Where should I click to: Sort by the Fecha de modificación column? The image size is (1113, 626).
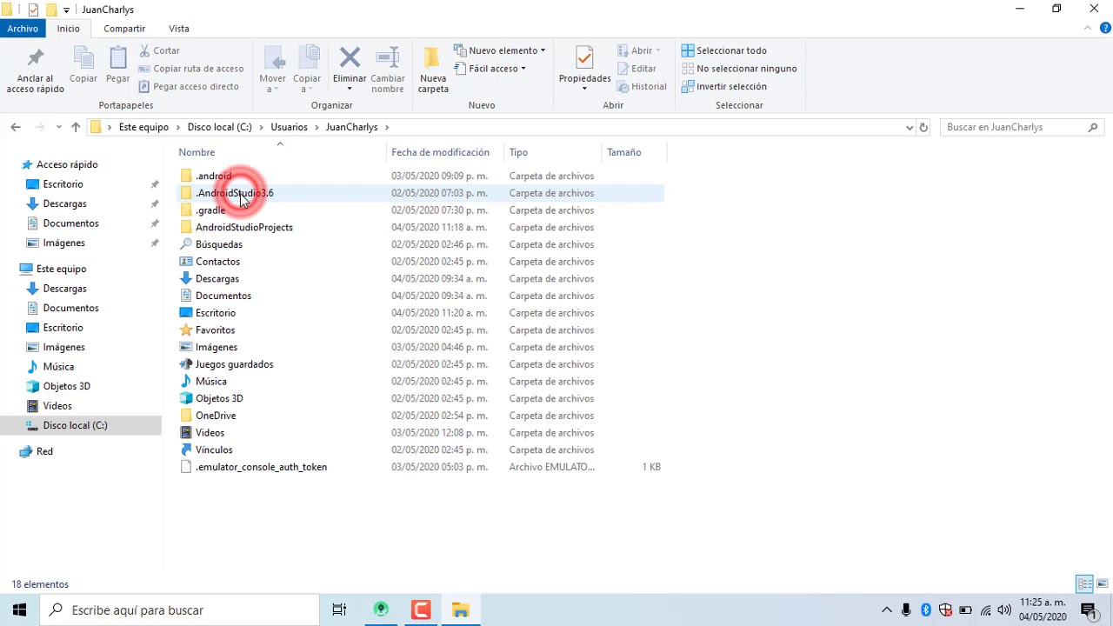point(440,152)
